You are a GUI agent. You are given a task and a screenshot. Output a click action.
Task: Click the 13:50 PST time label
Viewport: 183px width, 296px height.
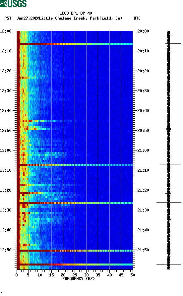point(6,250)
